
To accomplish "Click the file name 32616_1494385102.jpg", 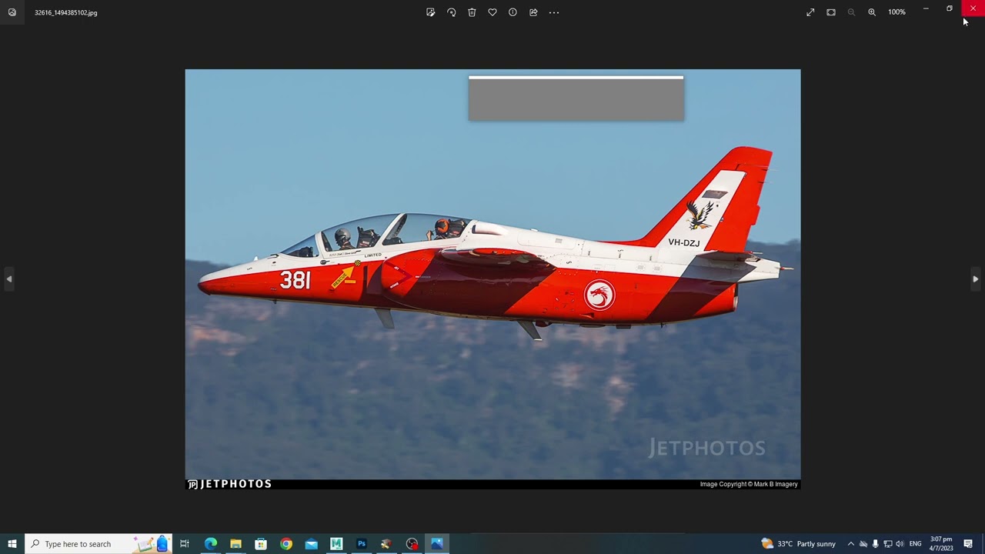I will [65, 13].
